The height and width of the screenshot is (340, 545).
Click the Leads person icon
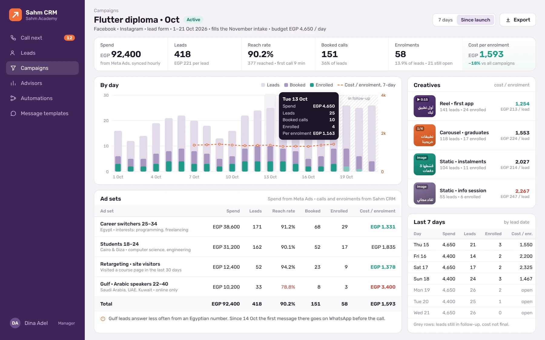click(x=13, y=53)
